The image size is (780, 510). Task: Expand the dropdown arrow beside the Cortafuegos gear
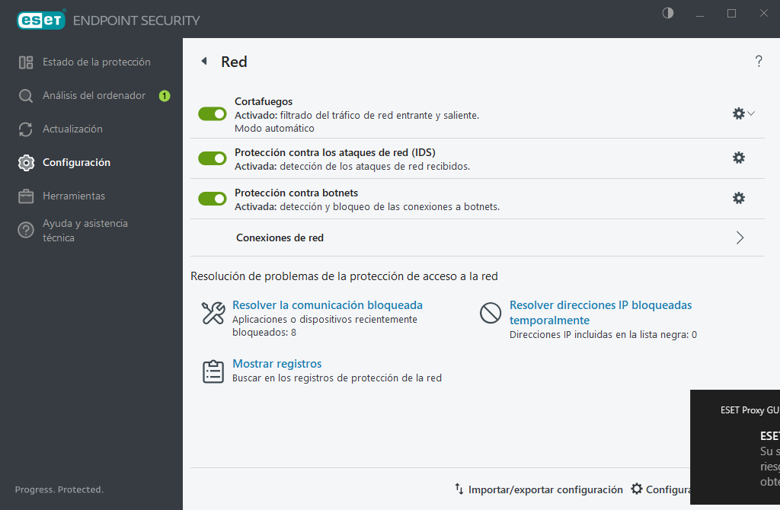[x=751, y=113]
